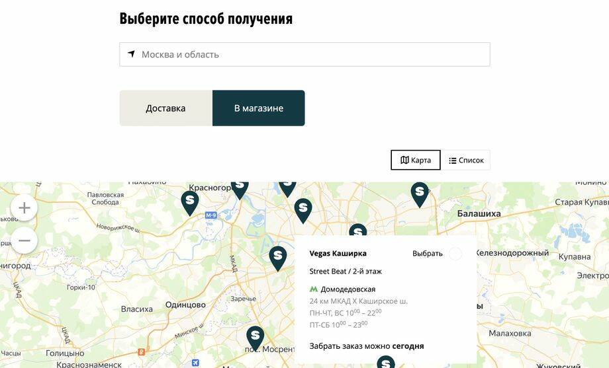Click the Street Beat / 2-й этаж line

[x=346, y=272]
